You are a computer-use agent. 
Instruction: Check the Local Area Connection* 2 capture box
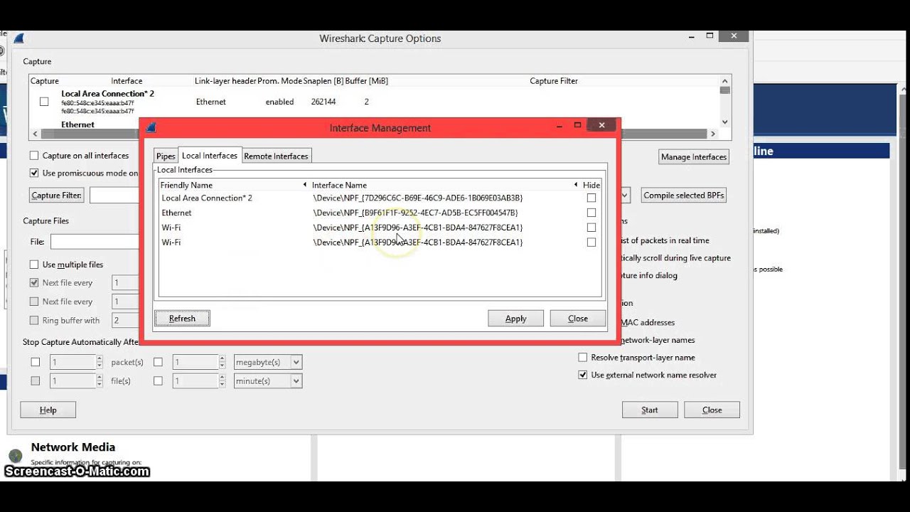click(44, 102)
